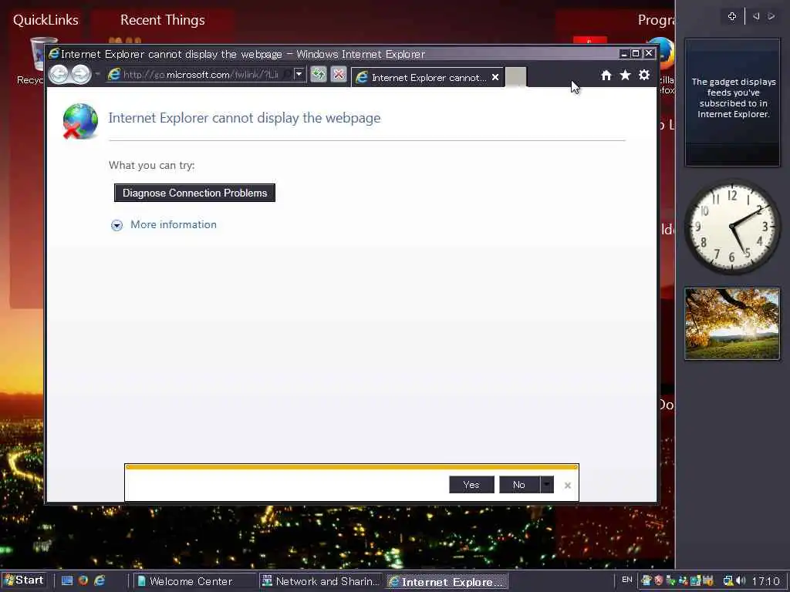Screen dimensions: 790x592
Task: Click Show Desktop quick launch icon
Action: pyautogui.click(x=66, y=580)
